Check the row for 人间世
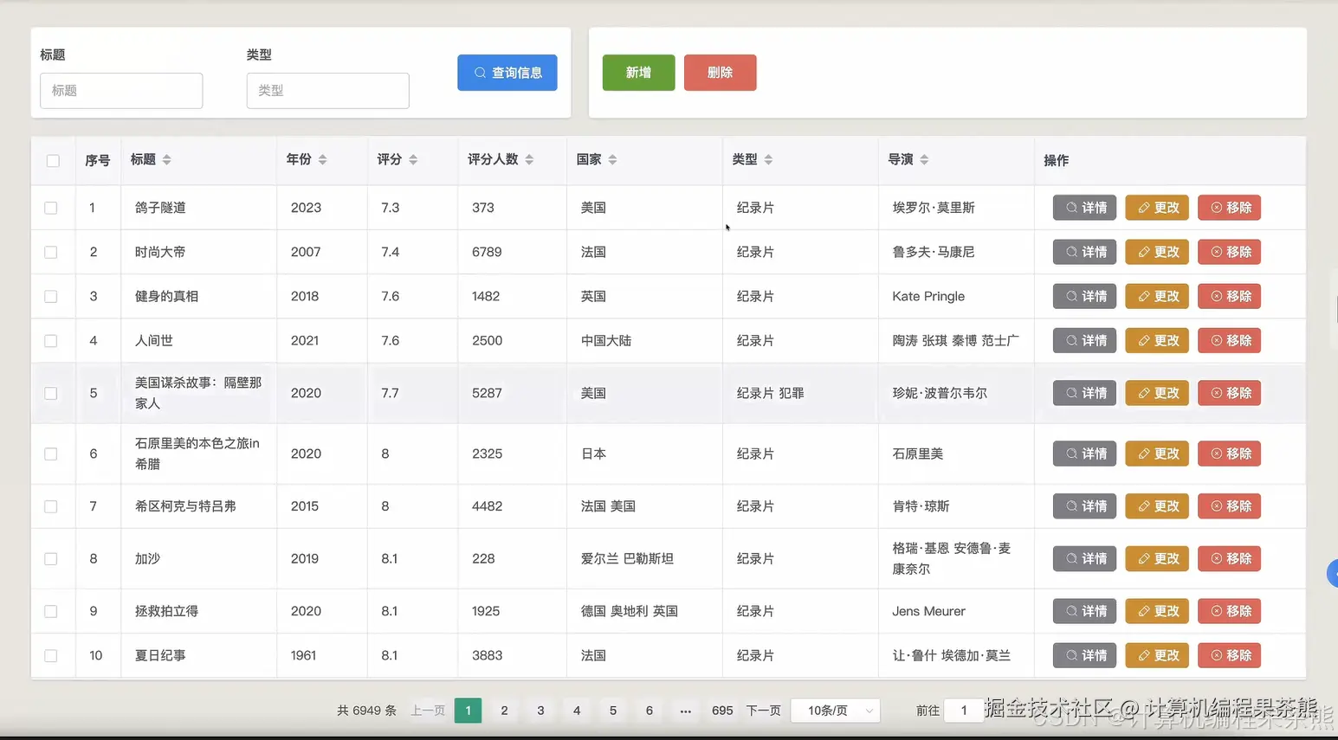1338x740 pixels. coord(51,341)
